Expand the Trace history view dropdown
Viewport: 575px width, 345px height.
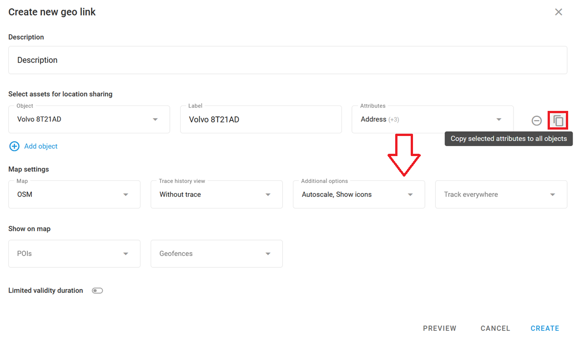tap(216, 194)
